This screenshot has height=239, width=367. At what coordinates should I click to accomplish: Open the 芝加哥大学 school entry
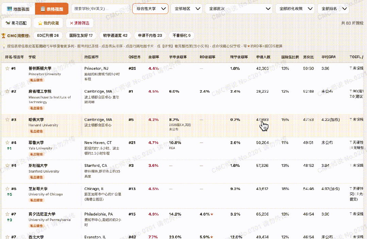pyautogui.click(x=38, y=189)
